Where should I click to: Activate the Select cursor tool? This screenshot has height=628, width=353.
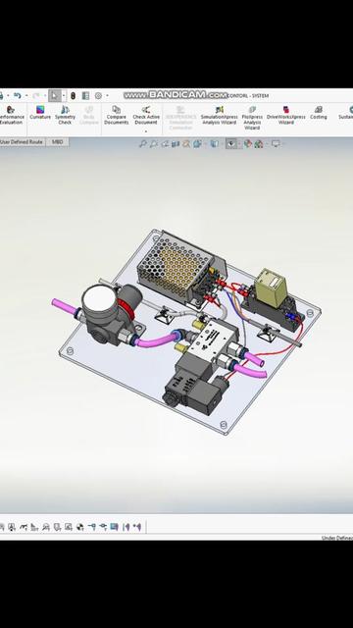(55, 95)
